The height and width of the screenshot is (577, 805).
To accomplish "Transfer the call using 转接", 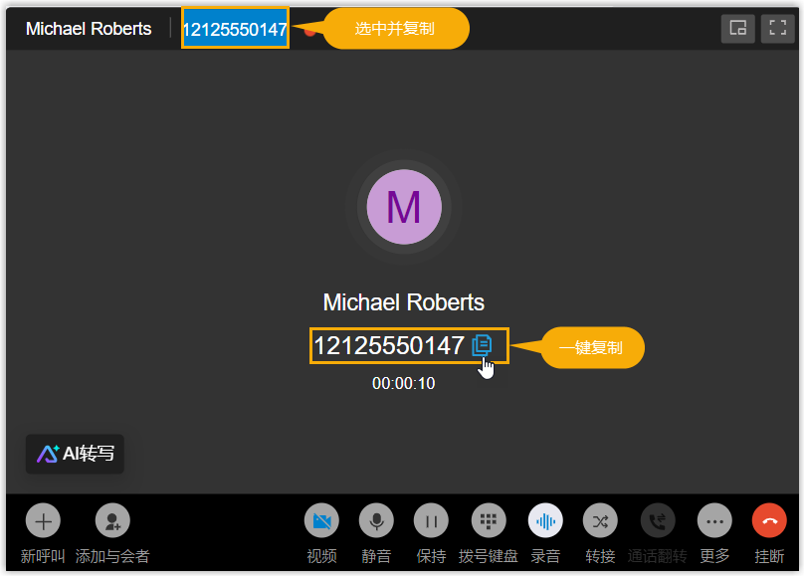I will click(600, 520).
